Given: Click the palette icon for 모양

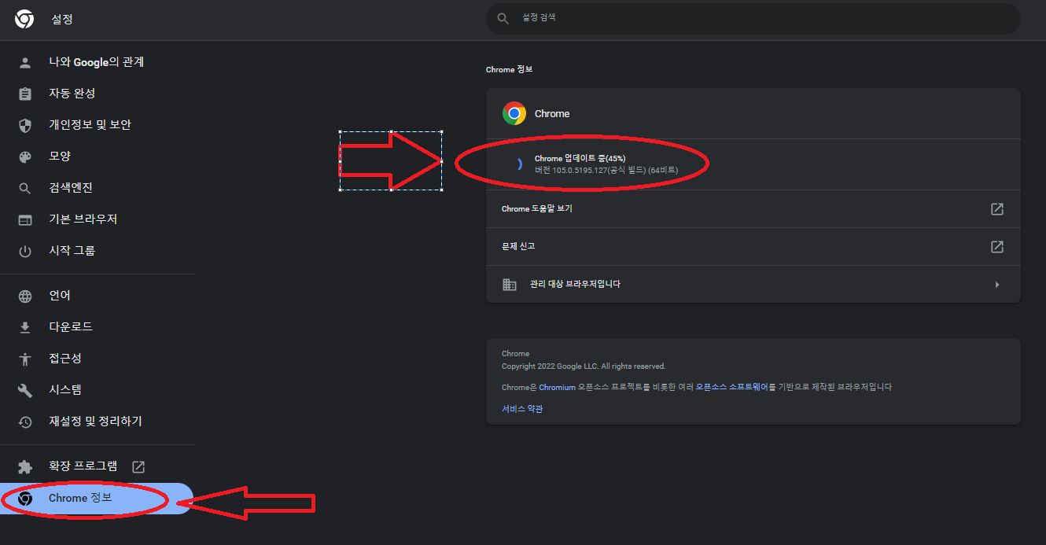Looking at the screenshot, I should (25, 157).
